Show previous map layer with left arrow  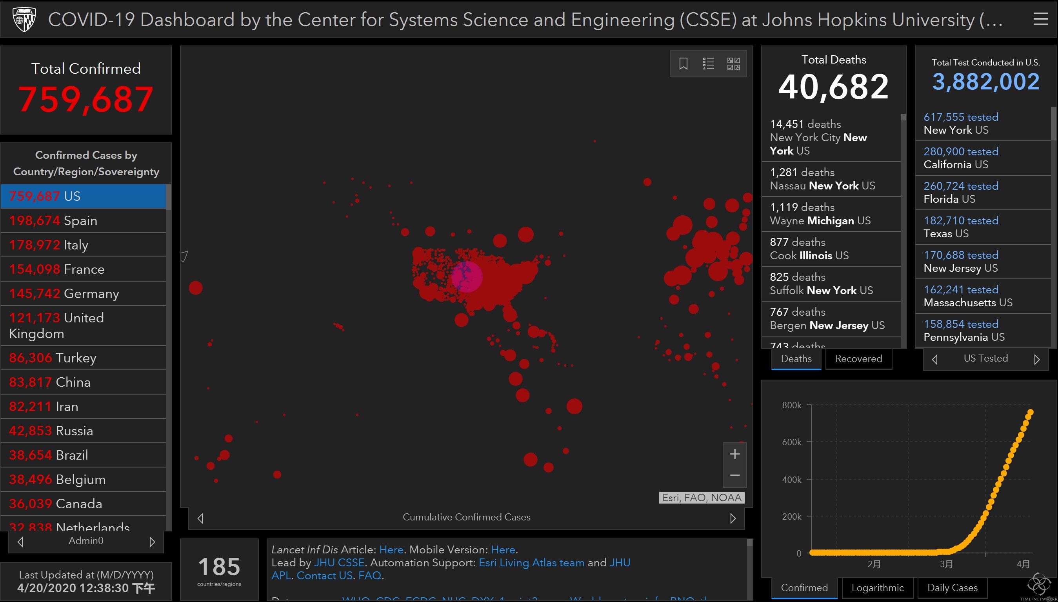click(200, 518)
